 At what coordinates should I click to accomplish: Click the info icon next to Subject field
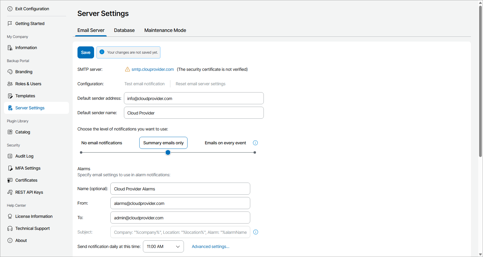point(256,232)
